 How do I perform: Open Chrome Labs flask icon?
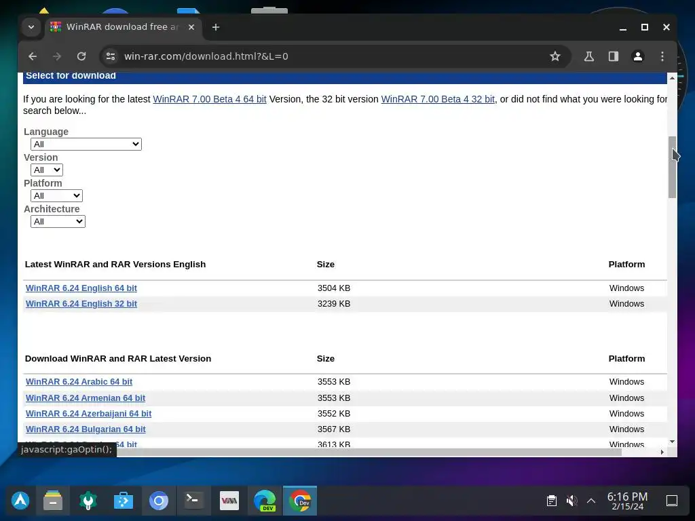click(x=589, y=56)
